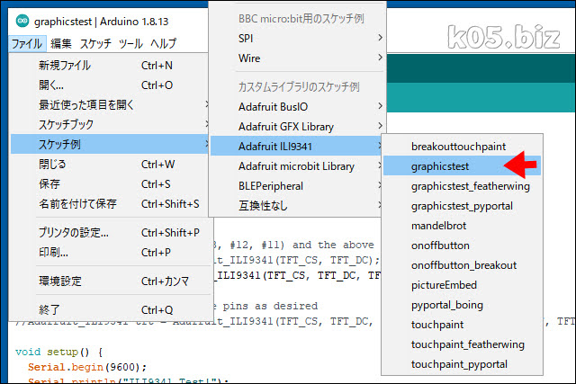Select 印刷... menu entry
This screenshot has width=576, height=384.
tap(110, 253)
